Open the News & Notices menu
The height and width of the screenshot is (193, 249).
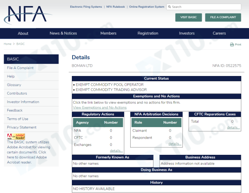pos(63,33)
